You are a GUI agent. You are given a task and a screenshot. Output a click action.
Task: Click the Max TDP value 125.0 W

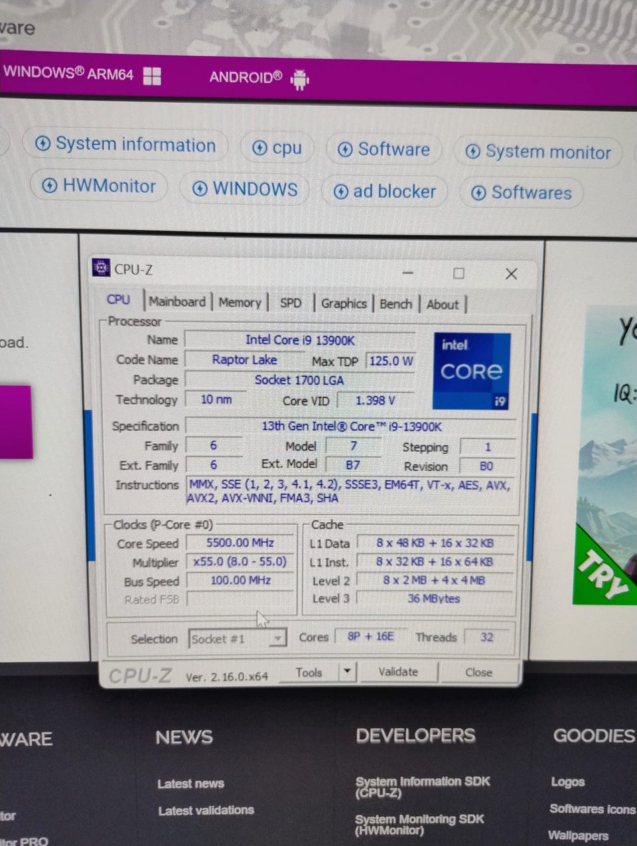pos(391,361)
